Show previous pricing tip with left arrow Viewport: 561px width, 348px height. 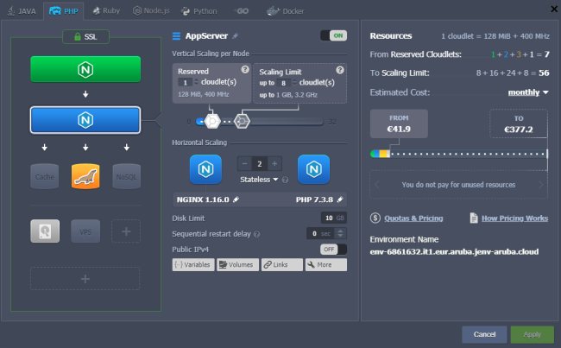[x=376, y=185]
